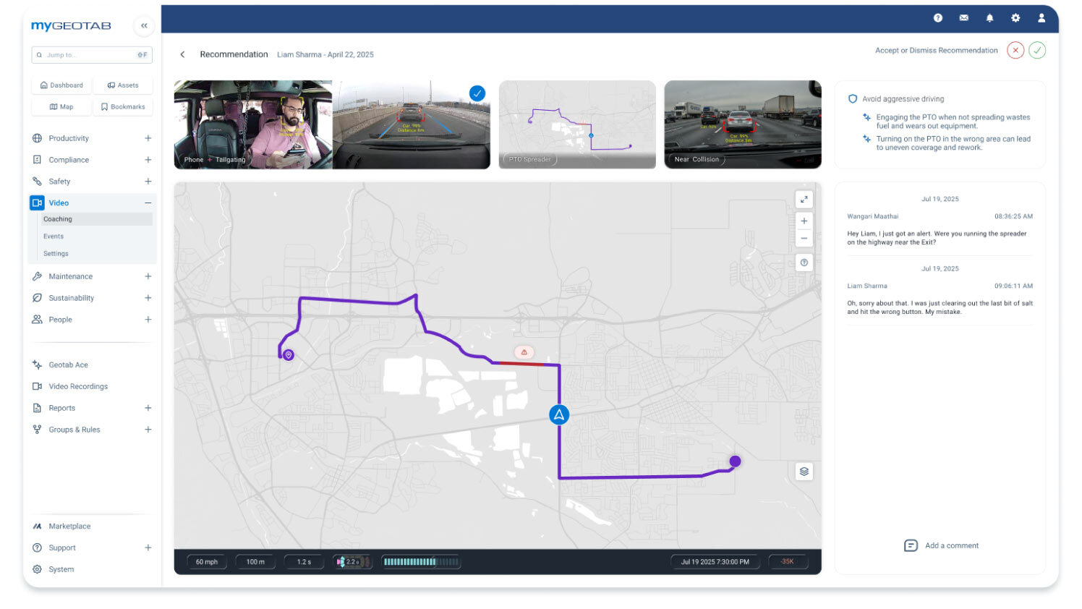Collapse the Video section
1082x609 pixels.
click(x=148, y=203)
